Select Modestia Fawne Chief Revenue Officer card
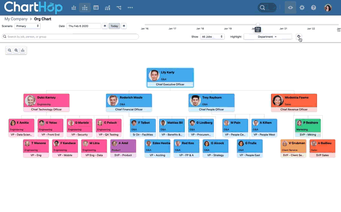The image size is (341, 212). point(294,103)
